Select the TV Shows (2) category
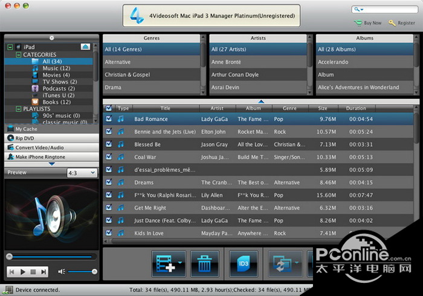 tap(60, 82)
